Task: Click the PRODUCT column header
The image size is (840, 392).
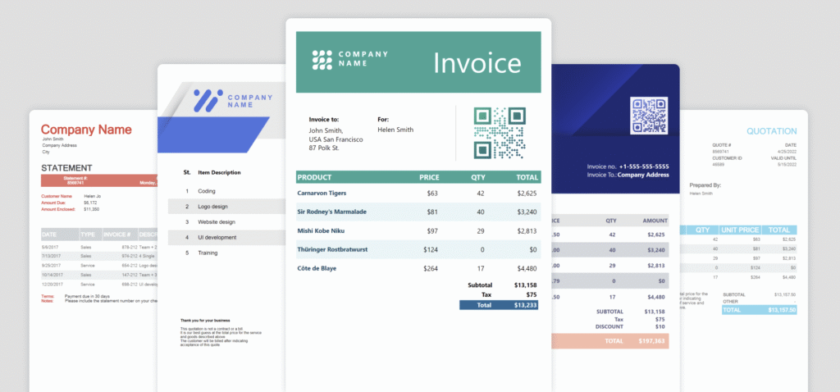Action: point(314,177)
